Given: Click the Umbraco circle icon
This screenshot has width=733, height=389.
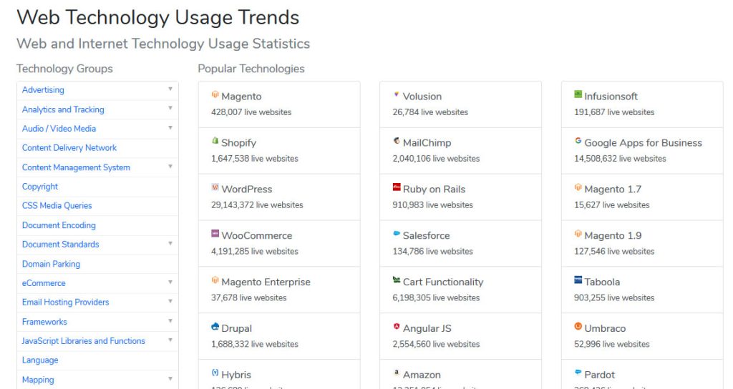Looking at the screenshot, I should [x=578, y=327].
